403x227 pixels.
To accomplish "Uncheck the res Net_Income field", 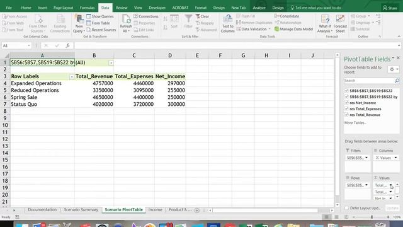I will [x=346, y=103].
